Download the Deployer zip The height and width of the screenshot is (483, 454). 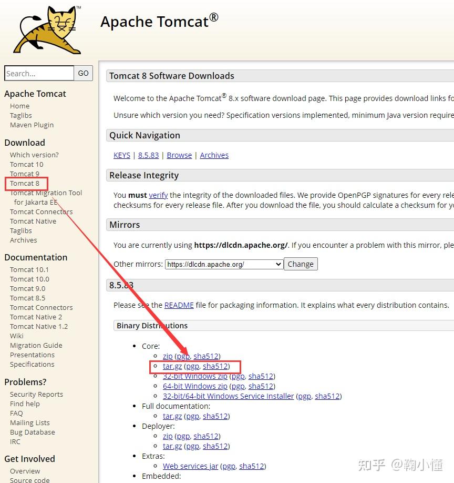[168, 436]
